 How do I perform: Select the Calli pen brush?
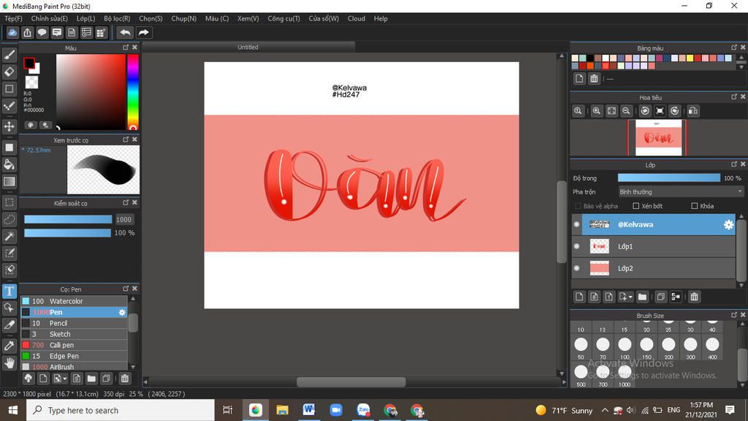74,345
